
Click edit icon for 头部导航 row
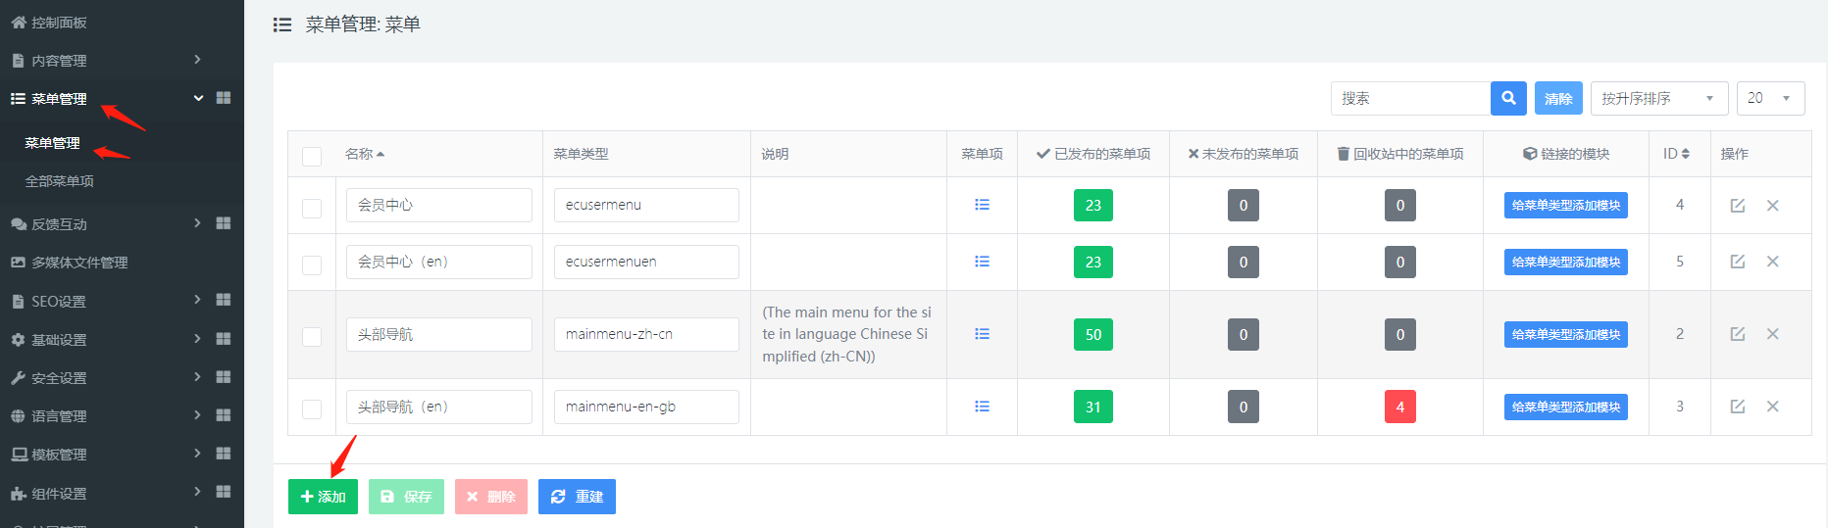[x=1737, y=334]
